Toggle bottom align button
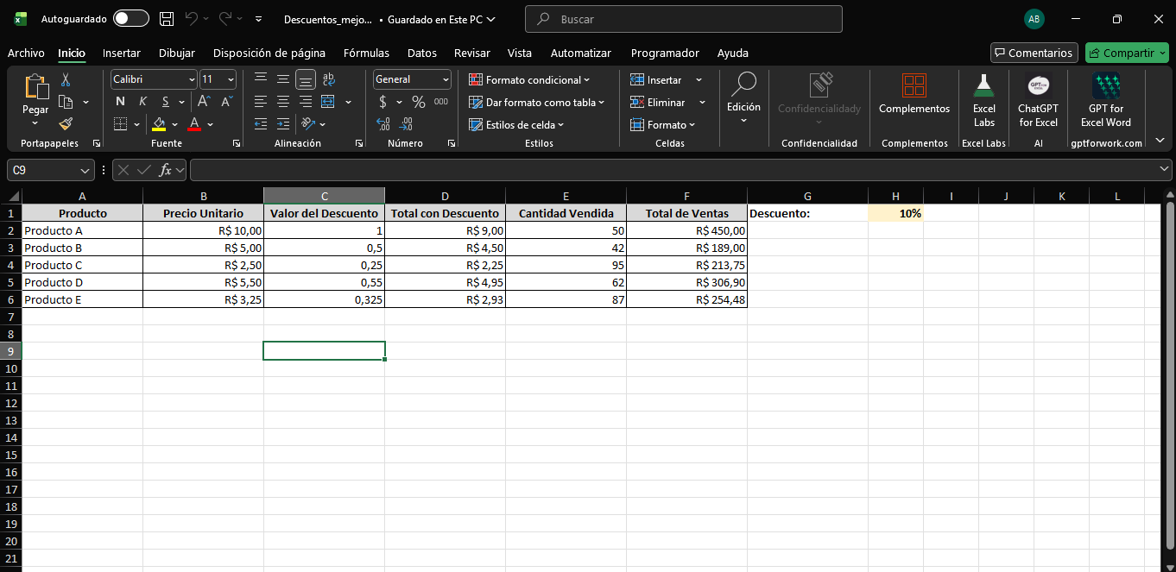This screenshot has width=1176, height=572. point(306,79)
